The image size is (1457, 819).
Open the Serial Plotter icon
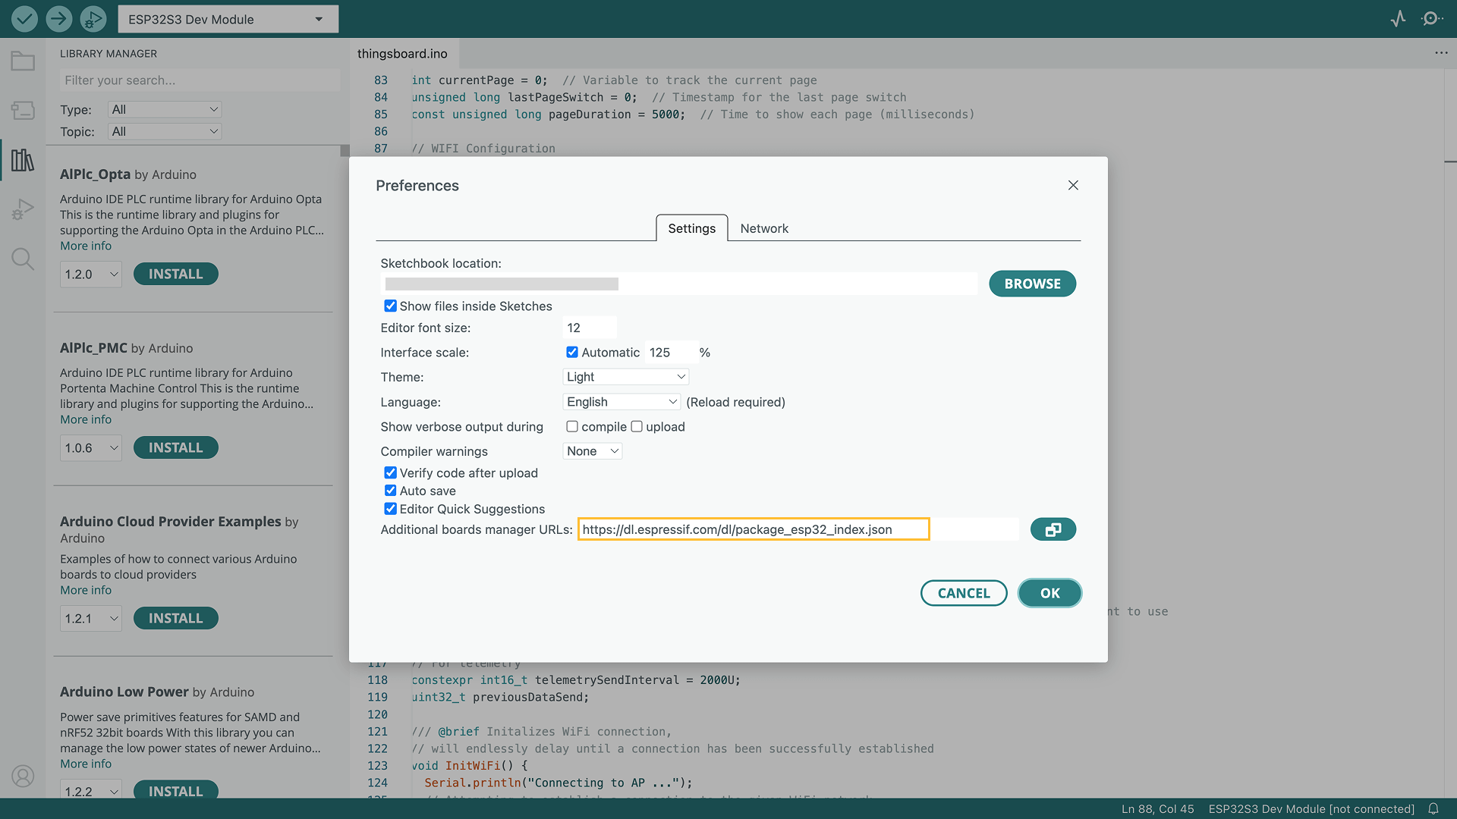tap(1398, 18)
